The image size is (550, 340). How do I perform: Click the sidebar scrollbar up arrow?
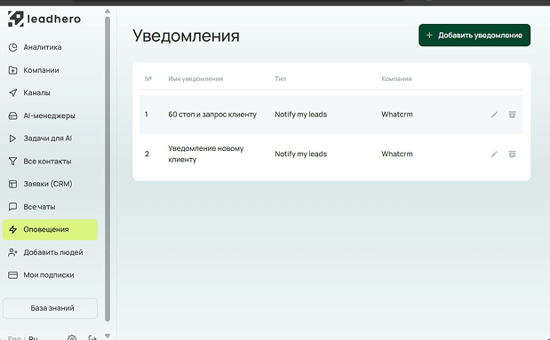108,12
